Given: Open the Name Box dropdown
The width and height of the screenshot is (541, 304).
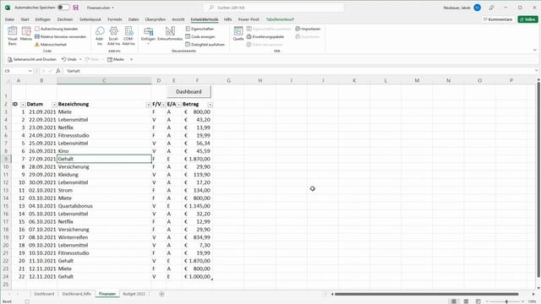Looking at the screenshot, I should click(x=30, y=71).
